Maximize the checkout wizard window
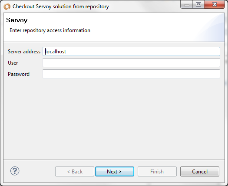The image size is (228, 186). [198, 5]
